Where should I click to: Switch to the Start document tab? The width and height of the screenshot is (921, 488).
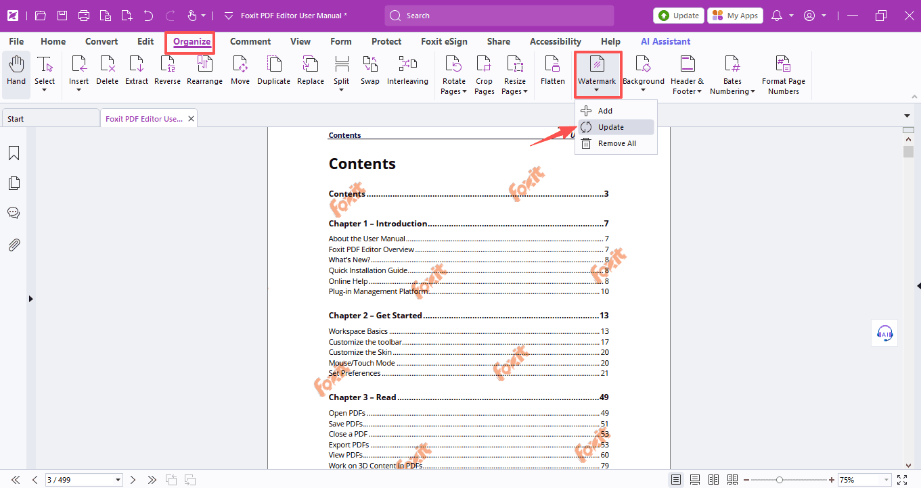click(x=49, y=118)
